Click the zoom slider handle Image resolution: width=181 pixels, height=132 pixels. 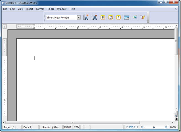click(x=154, y=127)
